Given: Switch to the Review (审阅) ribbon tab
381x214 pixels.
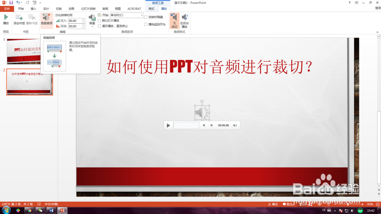Looking at the screenshot, I should click(105, 9).
